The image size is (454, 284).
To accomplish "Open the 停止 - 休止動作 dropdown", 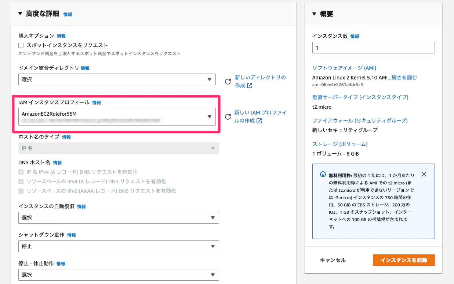I will (x=119, y=275).
